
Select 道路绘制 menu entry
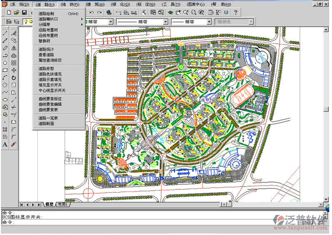47,14
